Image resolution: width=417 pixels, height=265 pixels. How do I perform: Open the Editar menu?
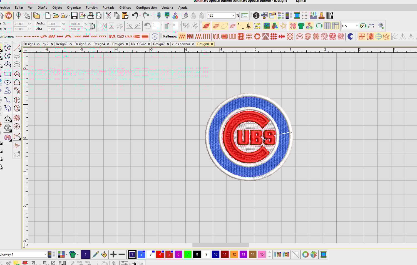tap(19, 7)
